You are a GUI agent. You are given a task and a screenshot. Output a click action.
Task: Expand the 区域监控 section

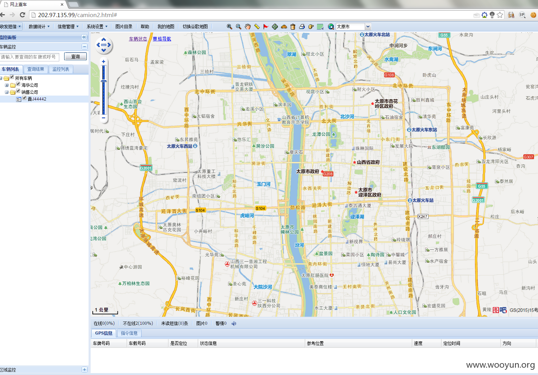pos(84,369)
